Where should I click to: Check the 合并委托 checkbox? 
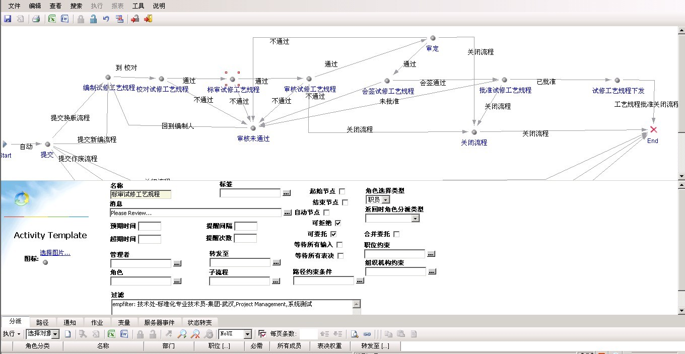tap(396, 234)
